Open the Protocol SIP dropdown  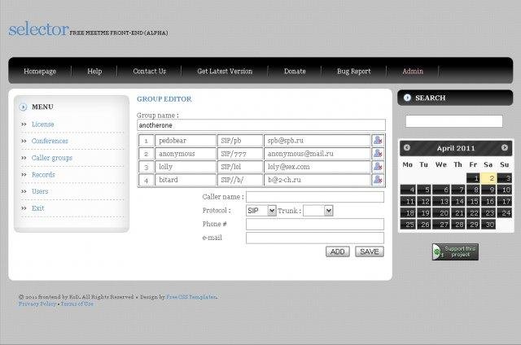[261, 211]
